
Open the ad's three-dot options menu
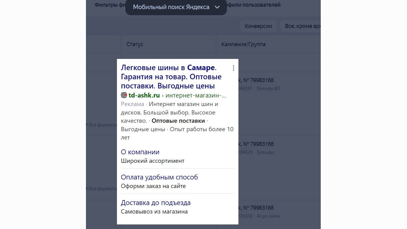point(233,68)
